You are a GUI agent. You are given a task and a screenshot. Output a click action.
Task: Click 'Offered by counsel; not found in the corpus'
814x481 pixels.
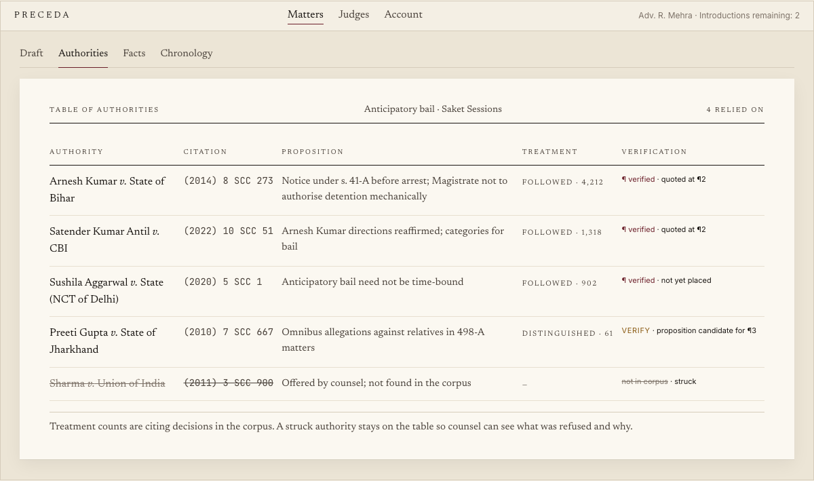click(376, 383)
